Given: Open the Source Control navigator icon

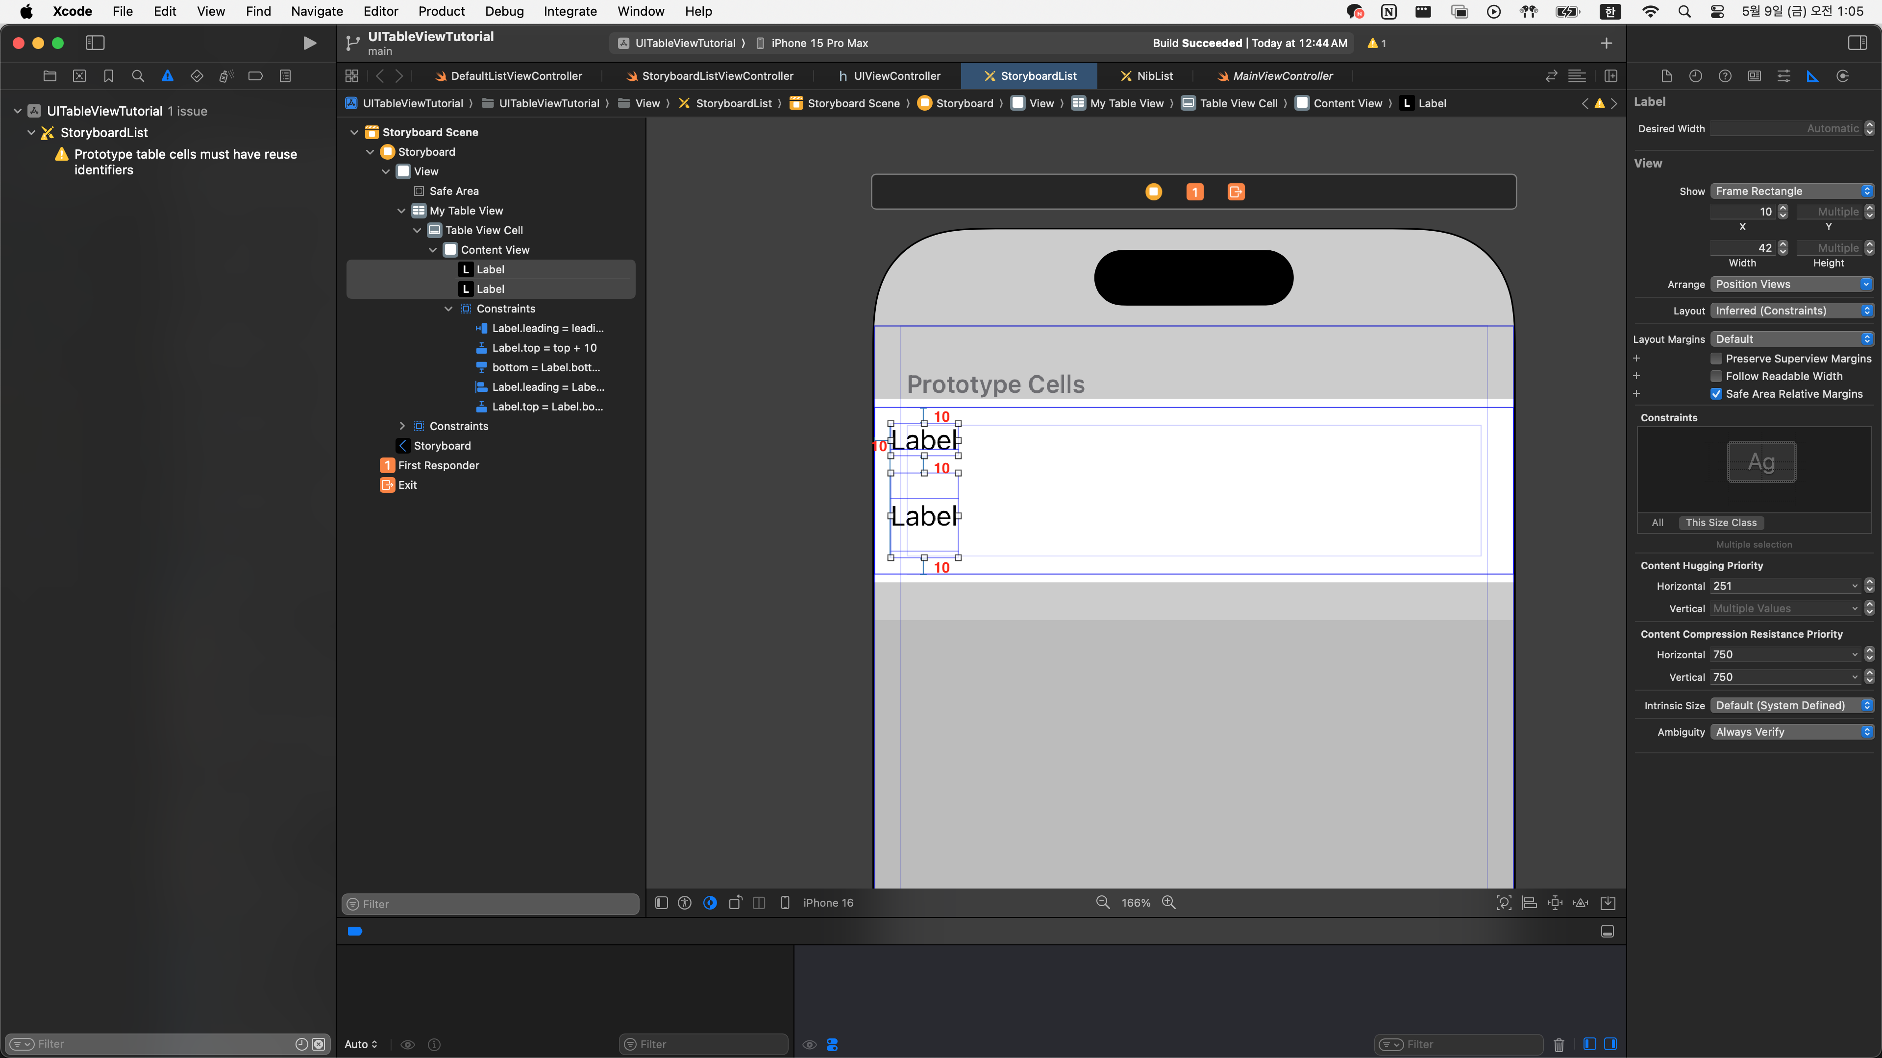Looking at the screenshot, I should [x=79, y=76].
